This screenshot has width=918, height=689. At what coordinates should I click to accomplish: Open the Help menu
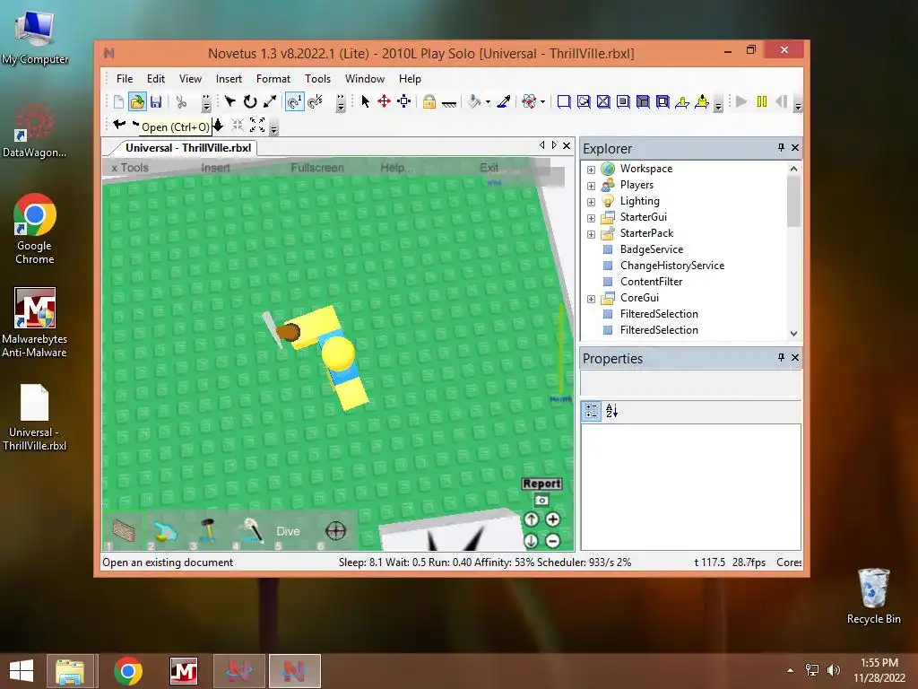[410, 79]
